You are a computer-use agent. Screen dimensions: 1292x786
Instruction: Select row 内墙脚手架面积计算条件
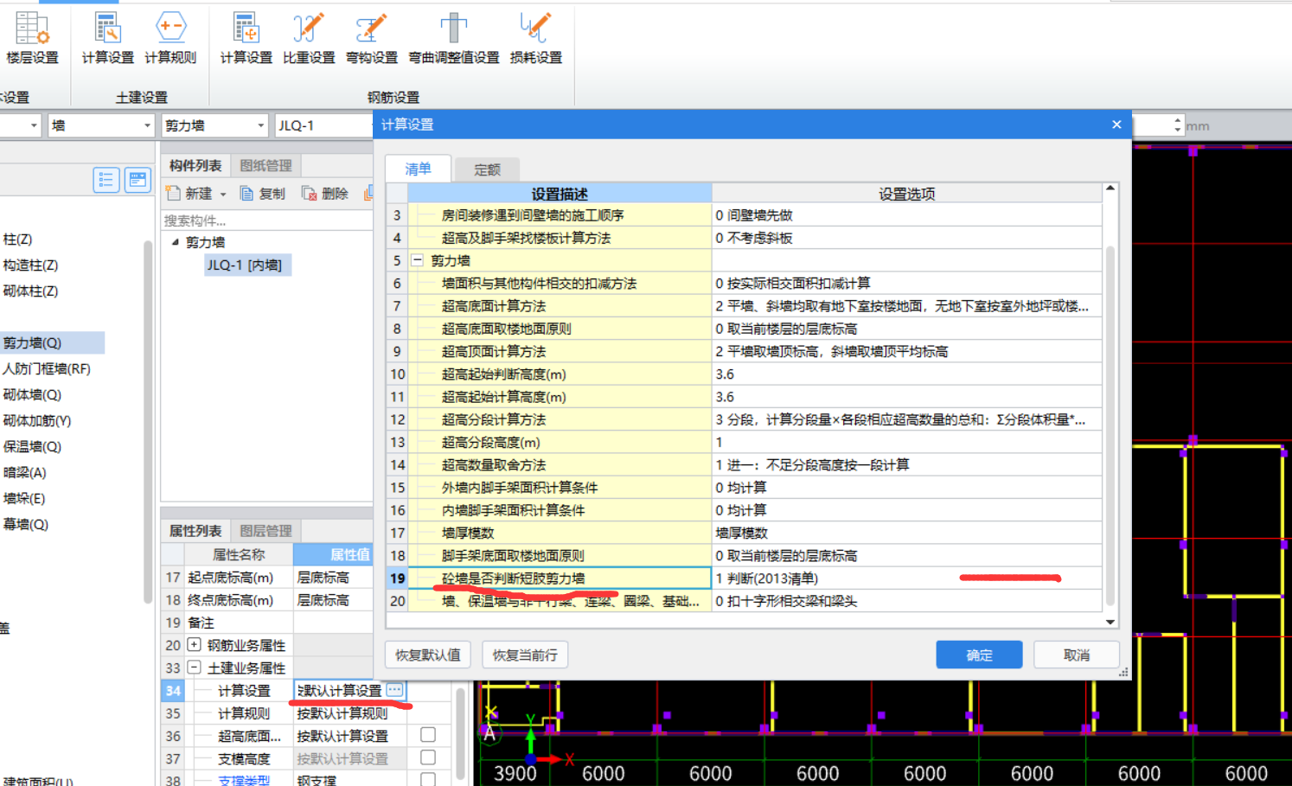[560, 510]
